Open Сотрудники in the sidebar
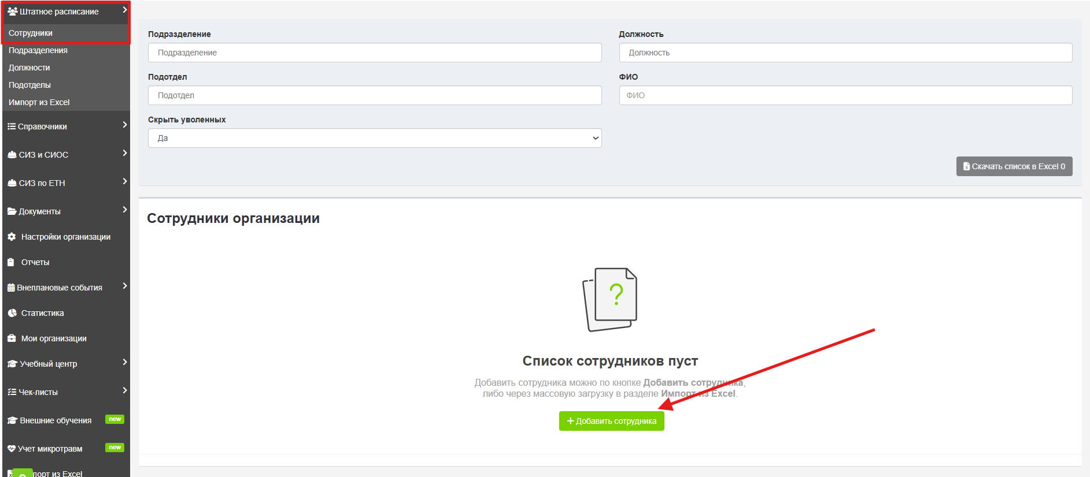This screenshot has height=477, width=1090. coord(31,33)
